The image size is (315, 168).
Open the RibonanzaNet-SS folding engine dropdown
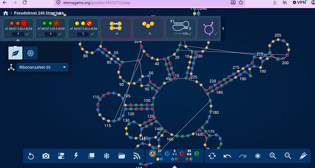42,67
